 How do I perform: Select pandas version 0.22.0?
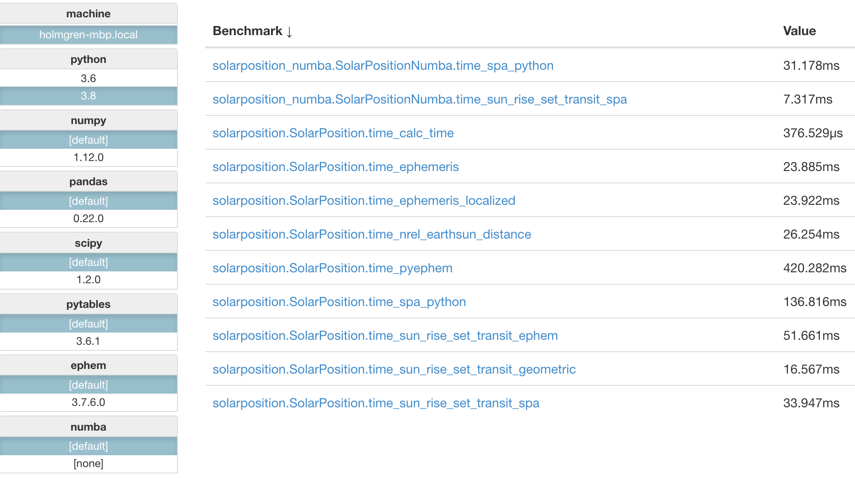(89, 218)
